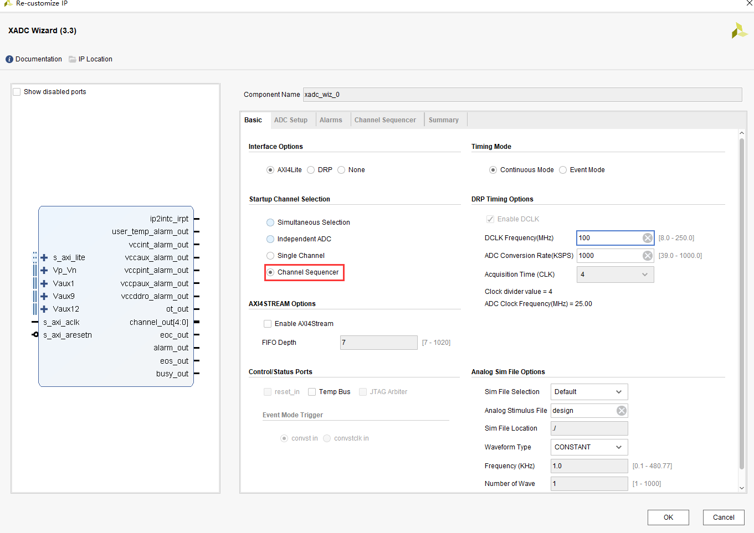Choose Continuous Mode timing
This screenshot has height=533, width=754.
(493, 170)
